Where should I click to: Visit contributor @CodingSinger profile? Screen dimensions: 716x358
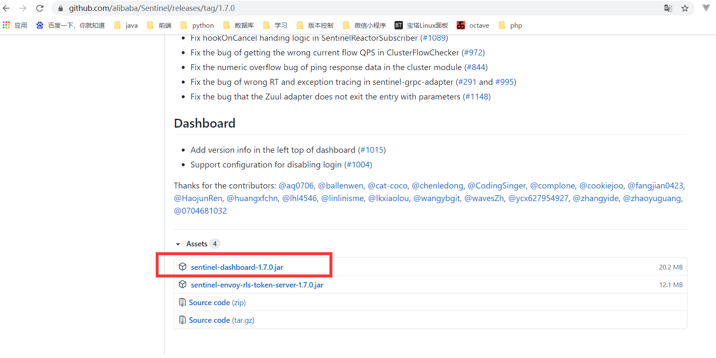click(497, 186)
